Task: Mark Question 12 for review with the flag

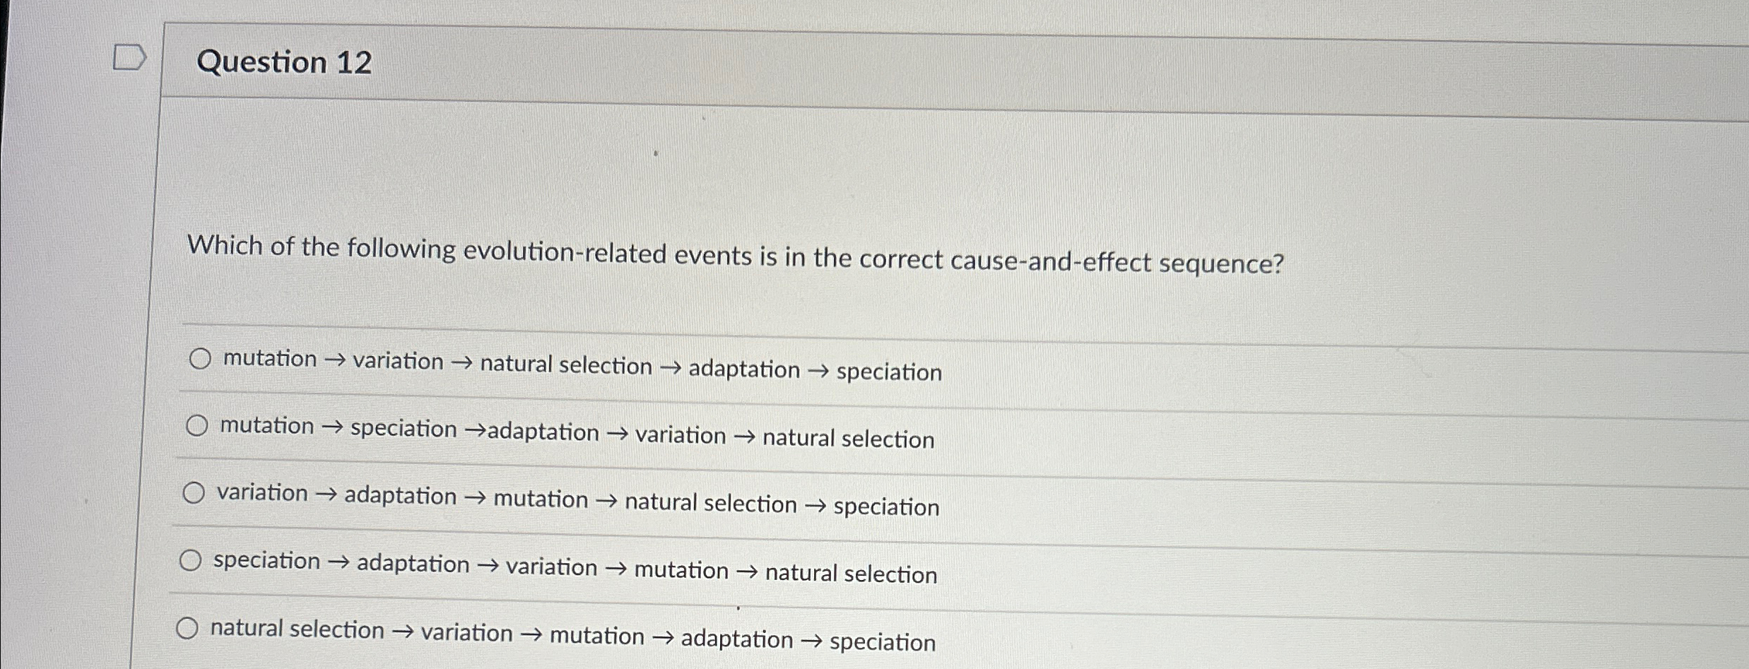Action: 131,58
